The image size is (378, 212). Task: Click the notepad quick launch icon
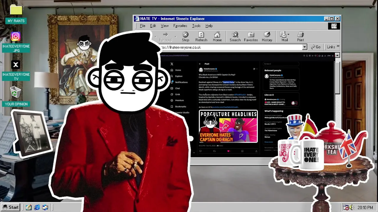pos(29,208)
